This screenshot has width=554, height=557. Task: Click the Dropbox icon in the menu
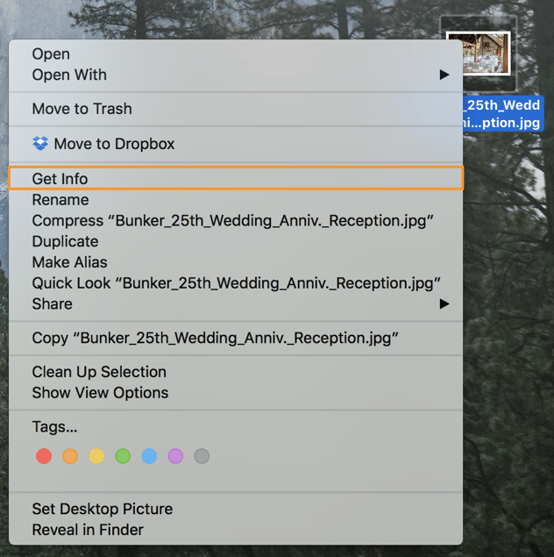click(x=40, y=144)
